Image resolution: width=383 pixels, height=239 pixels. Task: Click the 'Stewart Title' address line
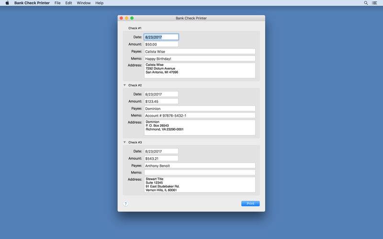[x=154, y=179]
